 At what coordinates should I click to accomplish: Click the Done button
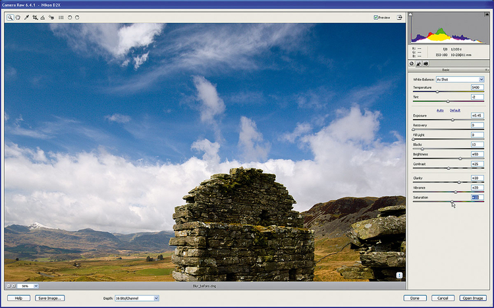(x=415, y=298)
